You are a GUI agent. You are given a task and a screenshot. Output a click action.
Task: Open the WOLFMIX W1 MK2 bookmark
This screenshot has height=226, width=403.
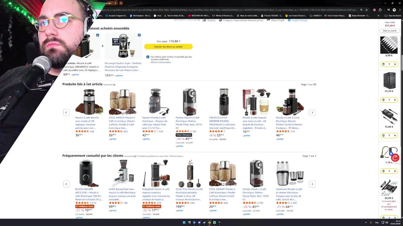(x=199, y=15)
